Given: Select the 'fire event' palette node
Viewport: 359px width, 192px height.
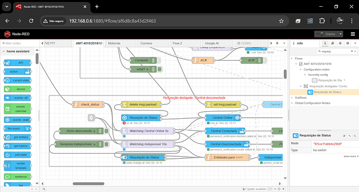Looking at the screenshot, I should click(17, 129).
